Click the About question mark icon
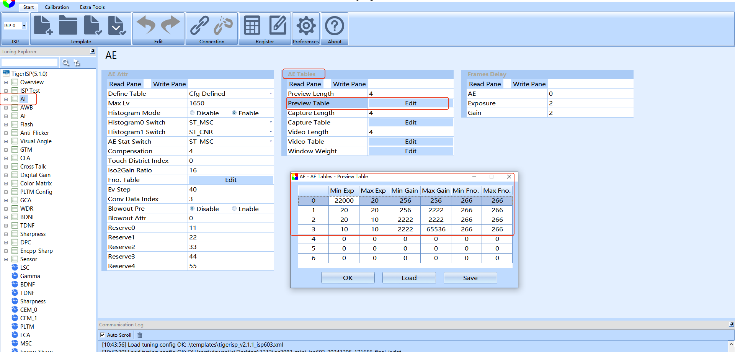Image resolution: width=735 pixels, height=352 pixels. click(x=335, y=26)
